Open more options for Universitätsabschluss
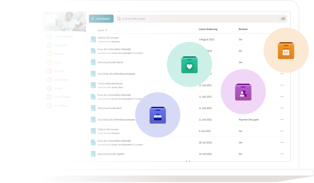This screenshot has height=183, width=314. tap(282, 85)
